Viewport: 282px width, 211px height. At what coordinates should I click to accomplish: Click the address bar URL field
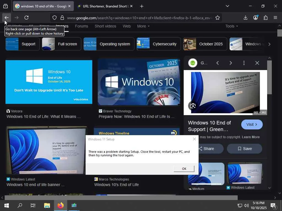click(139, 18)
